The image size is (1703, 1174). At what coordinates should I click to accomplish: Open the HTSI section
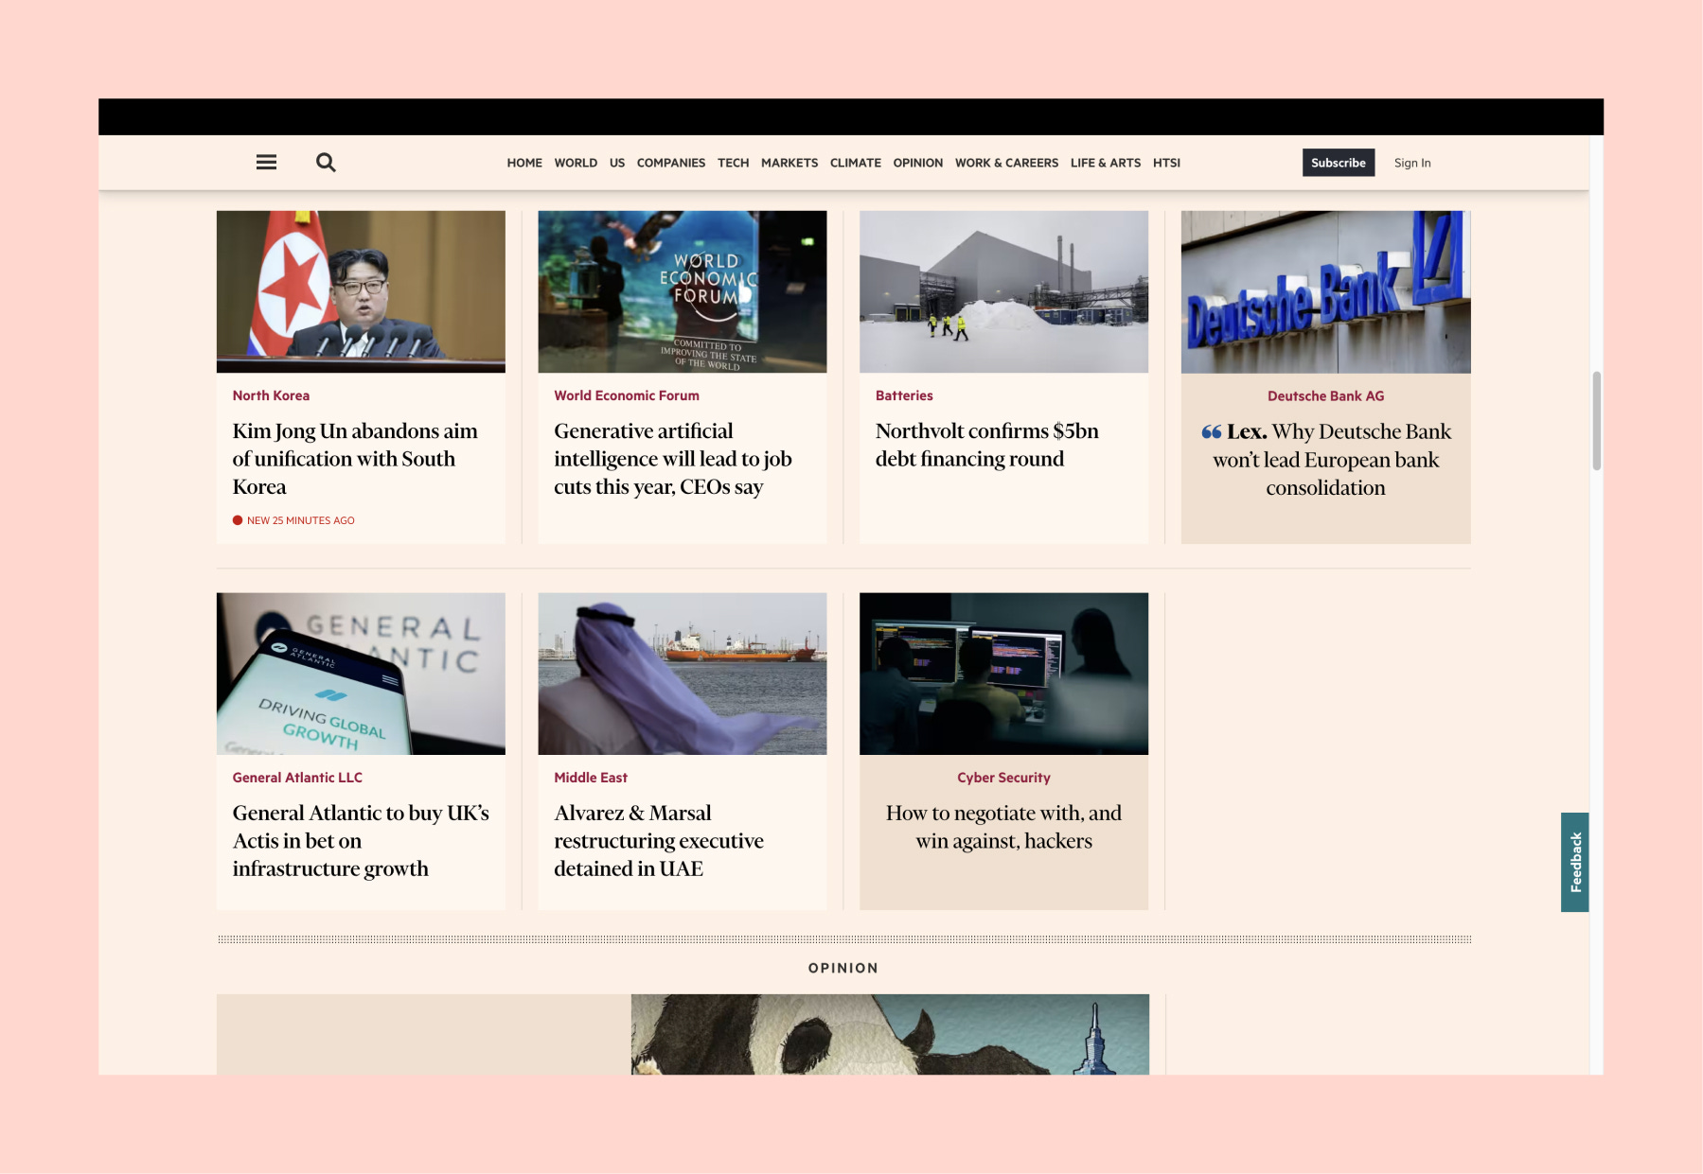coord(1166,163)
